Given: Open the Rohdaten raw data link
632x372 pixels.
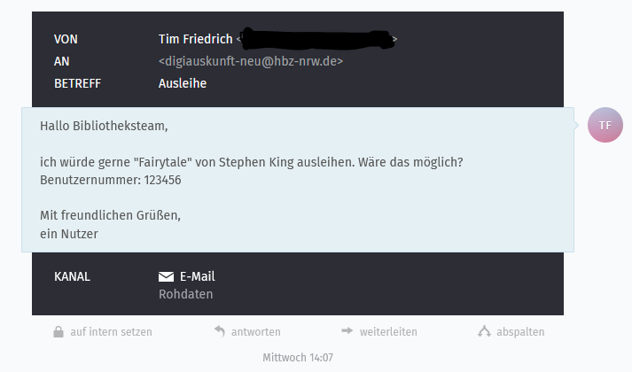Looking at the screenshot, I should (x=186, y=294).
